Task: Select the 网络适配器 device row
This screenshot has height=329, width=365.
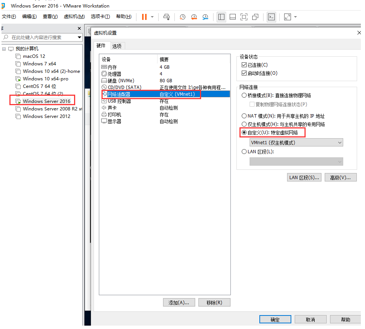Action: (165, 94)
